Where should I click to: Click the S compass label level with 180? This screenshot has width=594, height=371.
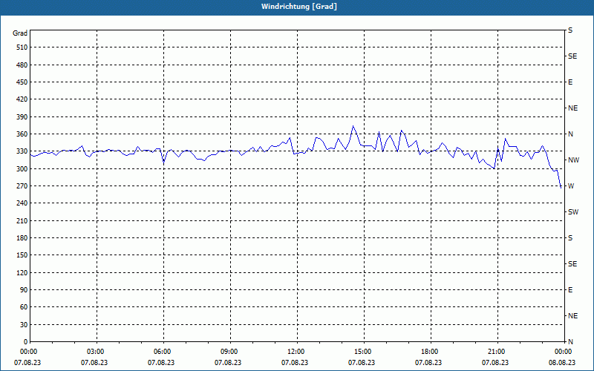point(570,238)
